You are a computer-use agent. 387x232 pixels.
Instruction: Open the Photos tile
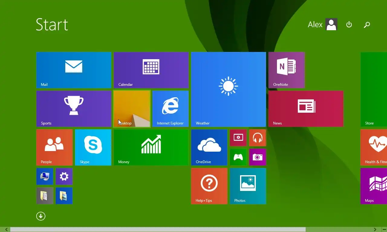248,186
